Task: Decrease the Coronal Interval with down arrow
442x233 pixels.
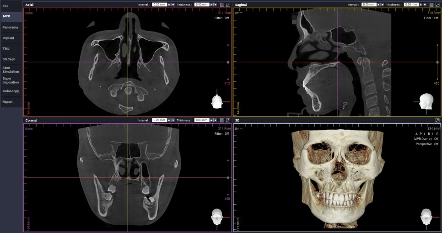Action: [x=173, y=120]
